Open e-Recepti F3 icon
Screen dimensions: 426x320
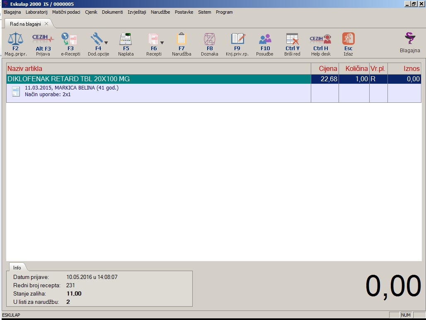pyautogui.click(x=69, y=39)
